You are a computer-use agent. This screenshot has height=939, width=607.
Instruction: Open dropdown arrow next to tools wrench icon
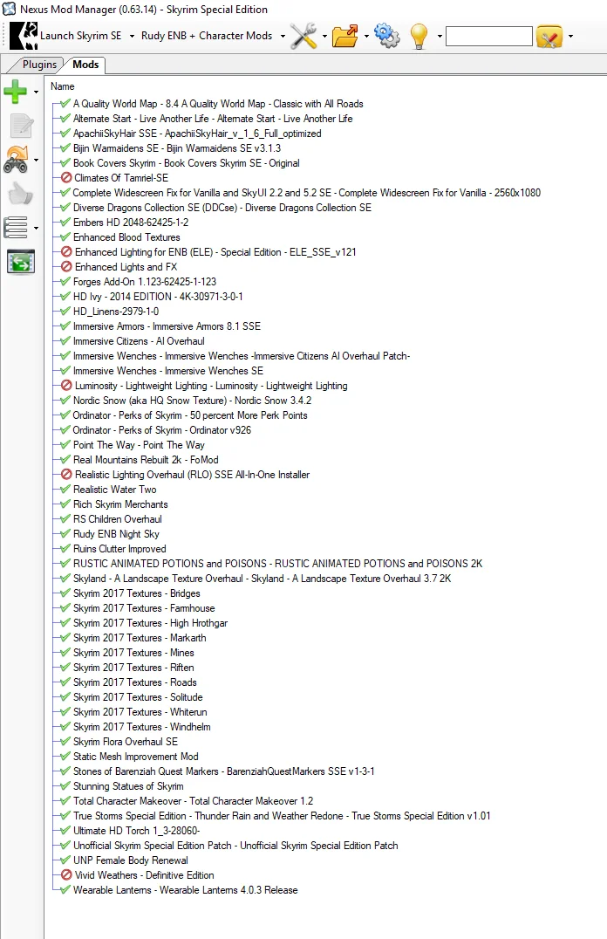tap(324, 37)
